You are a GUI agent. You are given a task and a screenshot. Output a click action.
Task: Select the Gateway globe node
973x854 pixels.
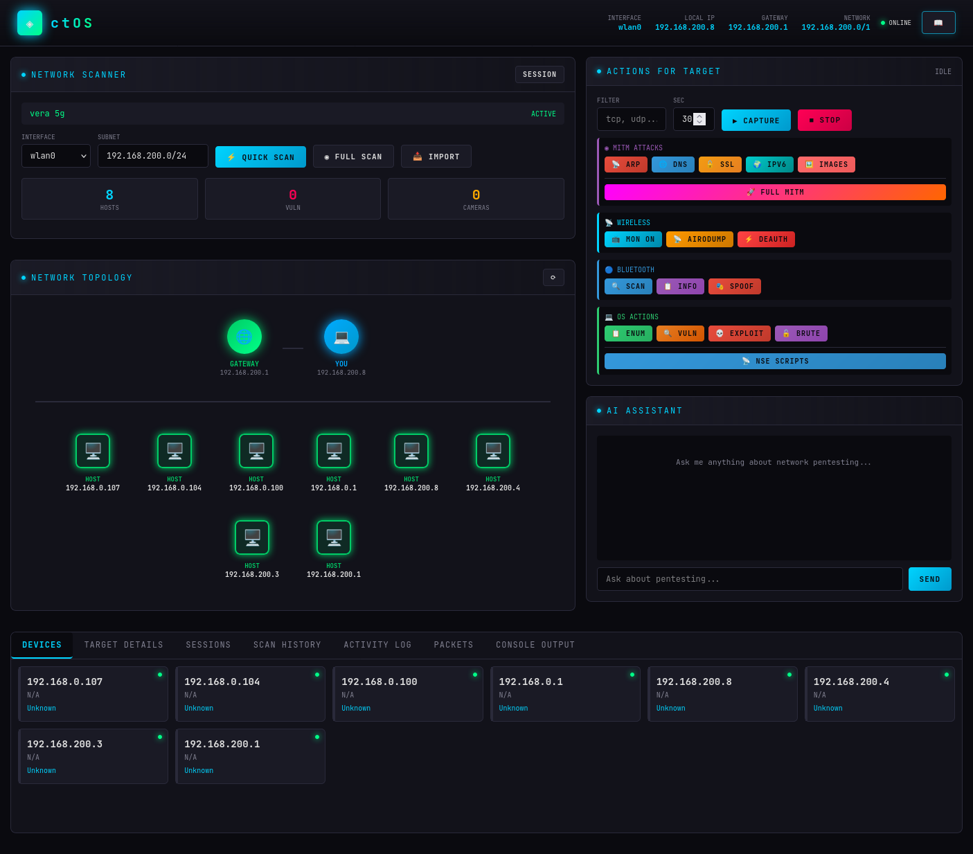[244, 337]
